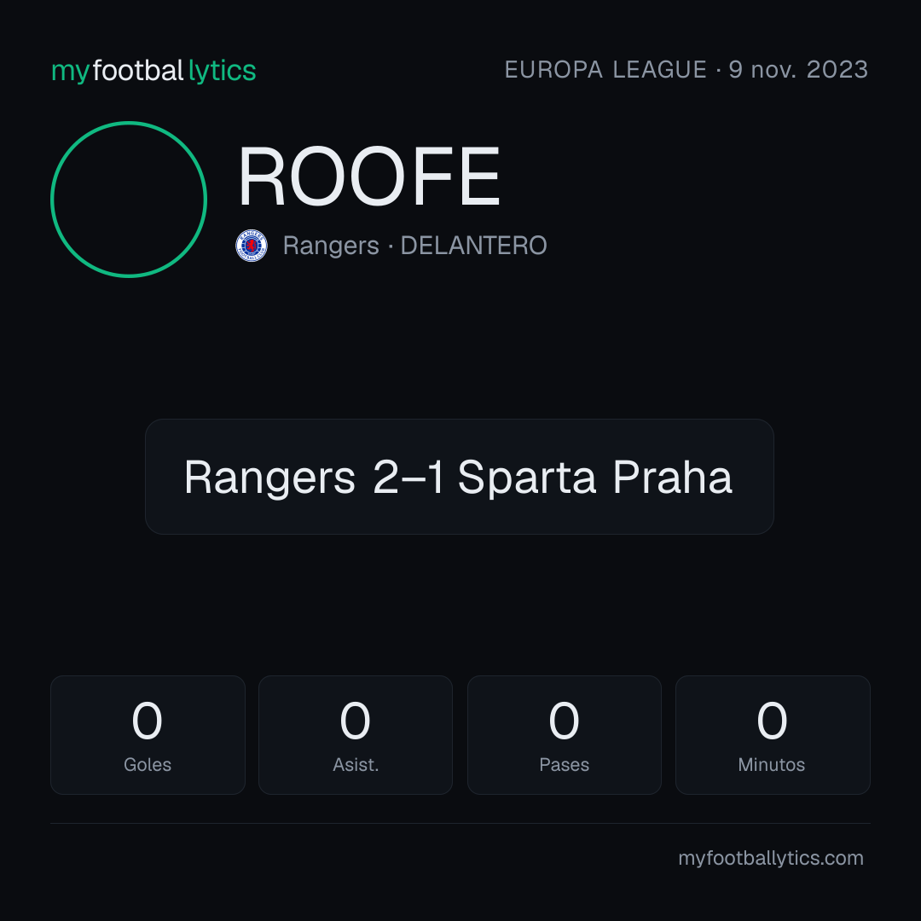Viewport: 921px width, 921px height.
Task: Click the Rangers club crest icon
Action: click(x=252, y=246)
